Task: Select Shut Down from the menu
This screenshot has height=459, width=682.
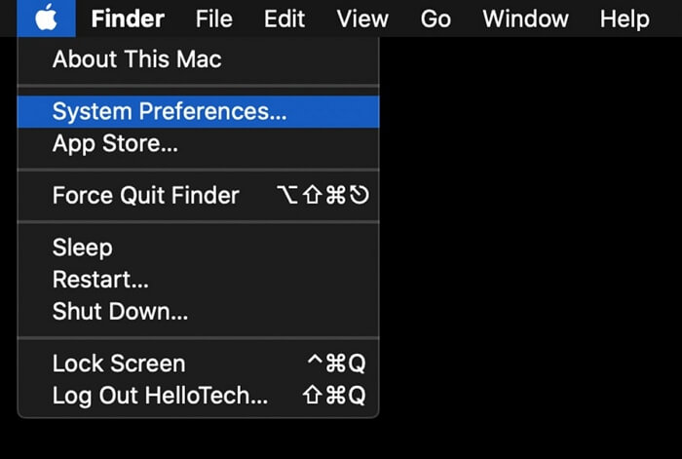Action: [120, 313]
